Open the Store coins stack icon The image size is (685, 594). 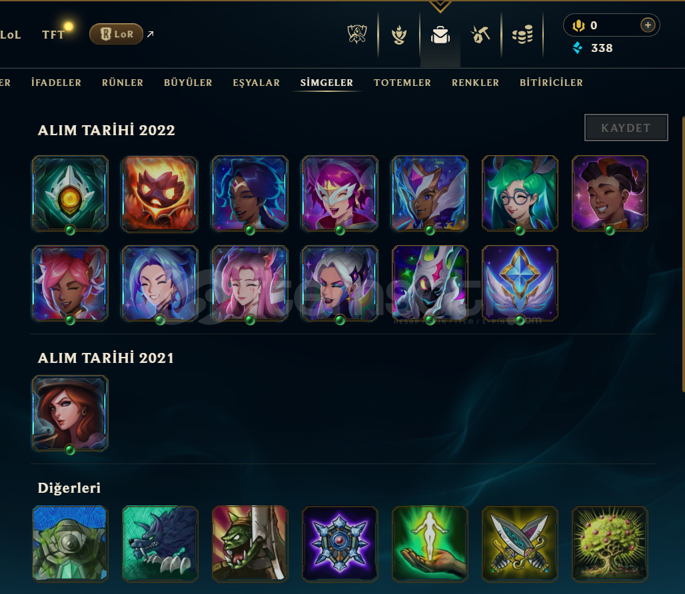(522, 35)
